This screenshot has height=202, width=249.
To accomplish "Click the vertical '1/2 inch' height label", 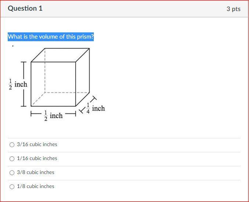I will [x=18, y=84].
